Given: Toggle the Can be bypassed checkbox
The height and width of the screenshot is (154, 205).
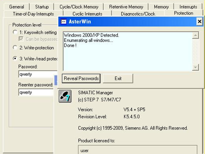Looking at the screenshot, I should click(x=21, y=39).
